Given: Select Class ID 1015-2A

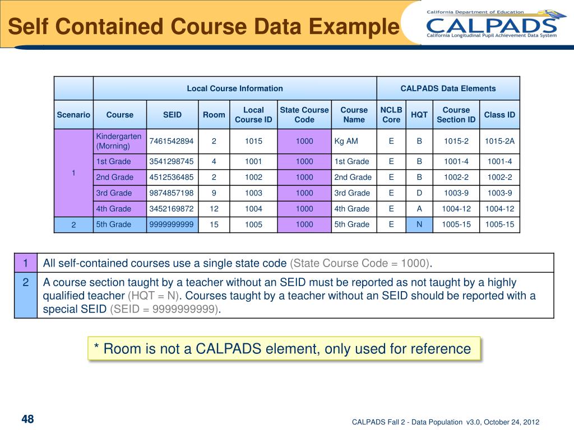Looking at the screenshot, I should pyautogui.click(x=499, y=141).
